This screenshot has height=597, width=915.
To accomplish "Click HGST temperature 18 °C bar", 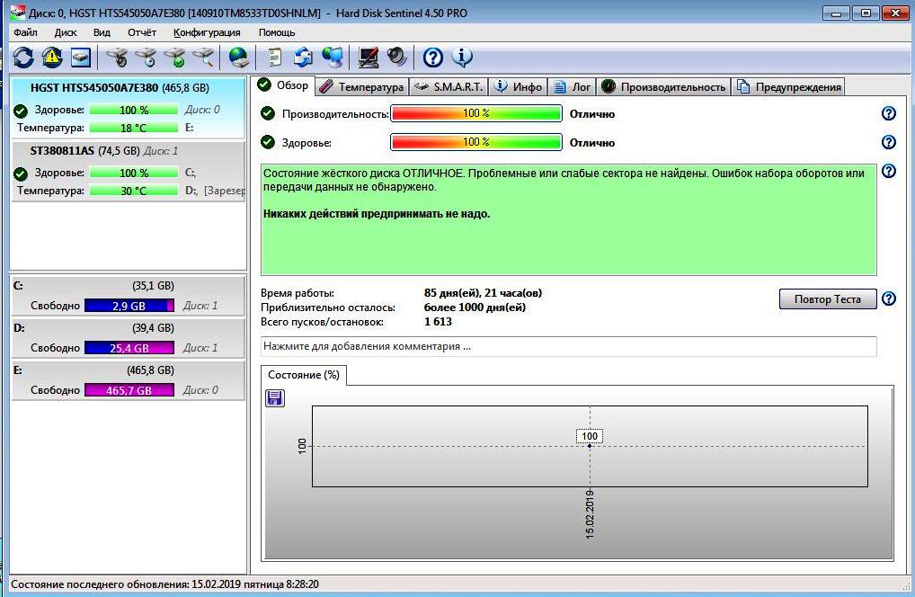I will 134,128.
